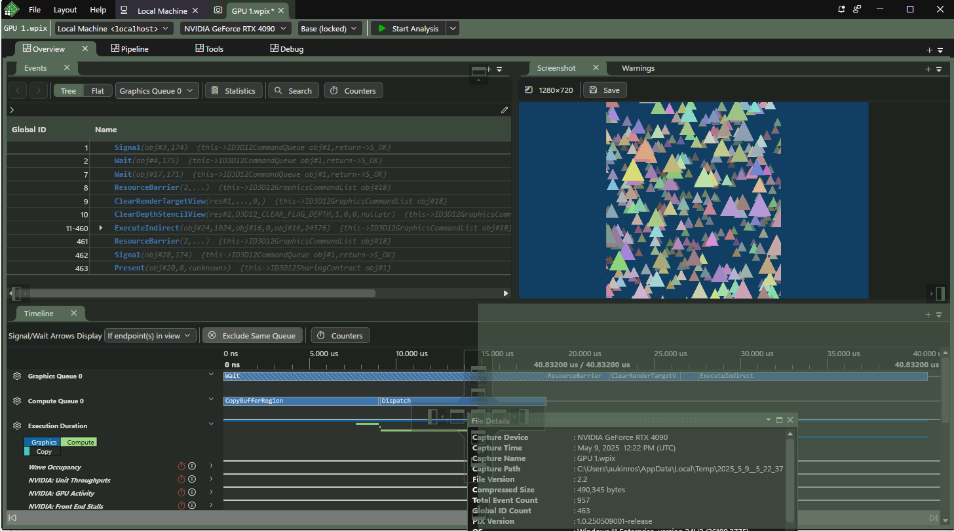The height and width of the screenshot is (531, 954).
Task: Select Tree view for the event list
Action: coord(68,91)
